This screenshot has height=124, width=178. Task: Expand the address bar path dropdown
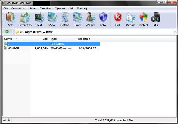[x=175, y=32]
